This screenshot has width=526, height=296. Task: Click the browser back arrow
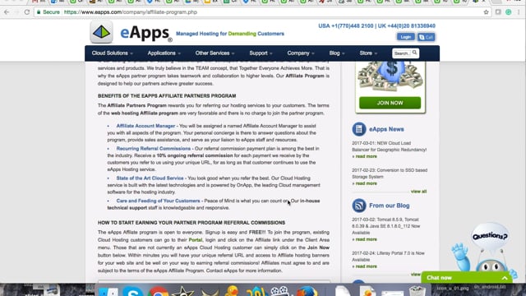[7, 12]
